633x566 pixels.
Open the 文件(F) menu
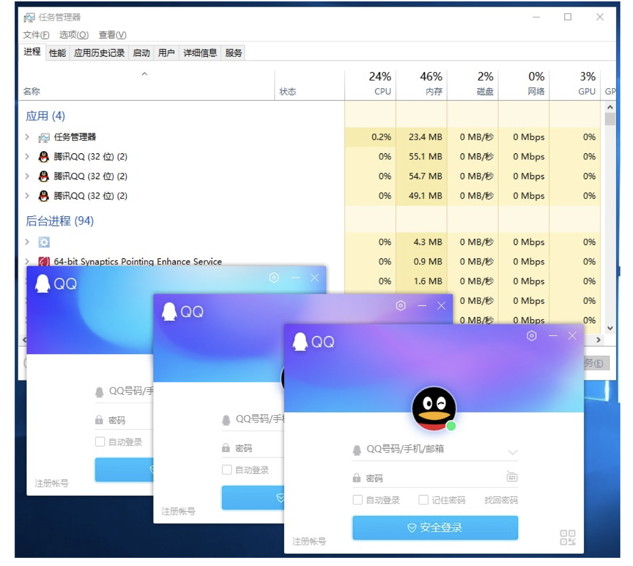36,35
